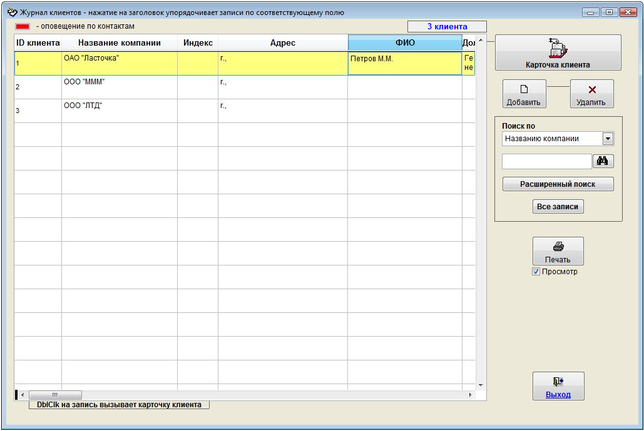This screenshot has width=644, height=431.
Task: Sort records by ФИО column header
Action: pyautogui.click(x=404, y=43)
